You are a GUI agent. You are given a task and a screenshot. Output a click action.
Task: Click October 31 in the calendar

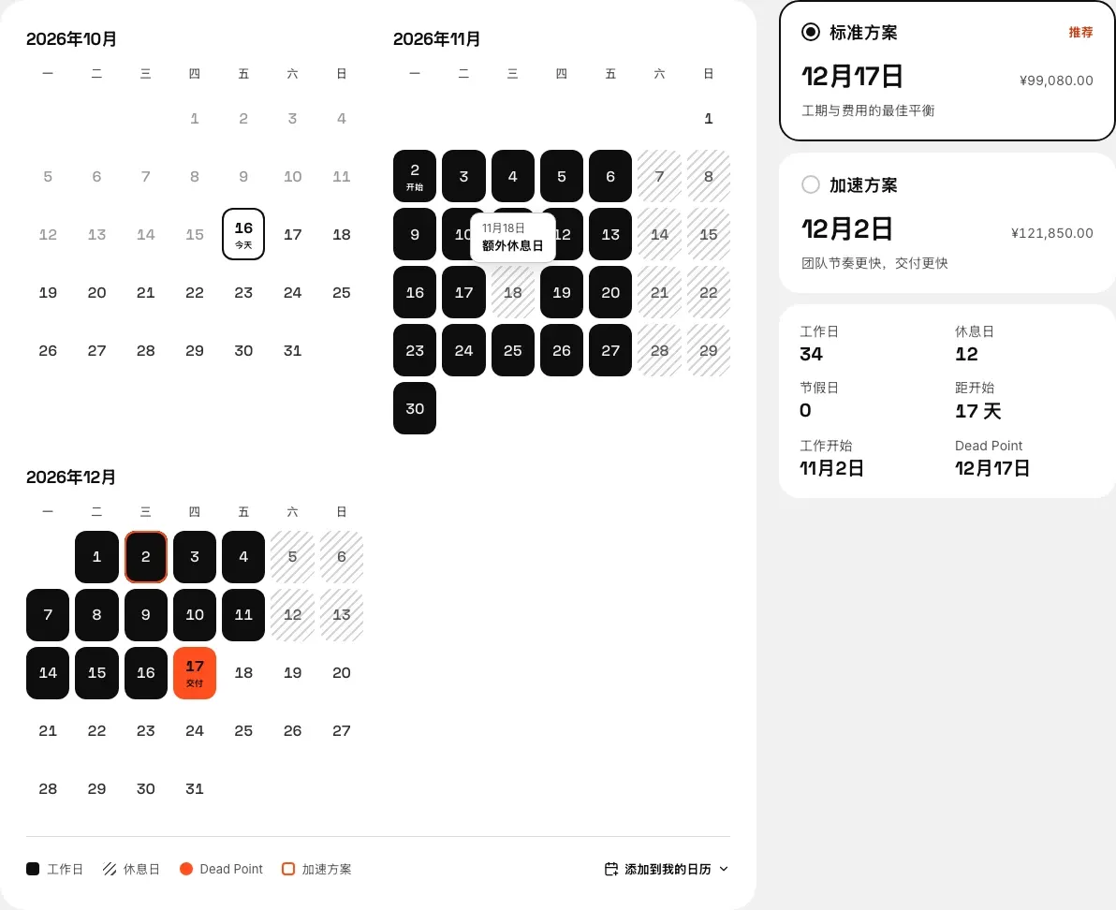[x=292, y=350]
